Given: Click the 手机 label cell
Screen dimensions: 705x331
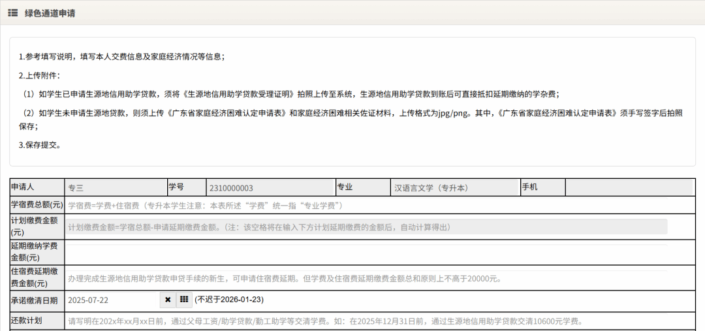Looking at the screenshot, I should pos(542,187).
